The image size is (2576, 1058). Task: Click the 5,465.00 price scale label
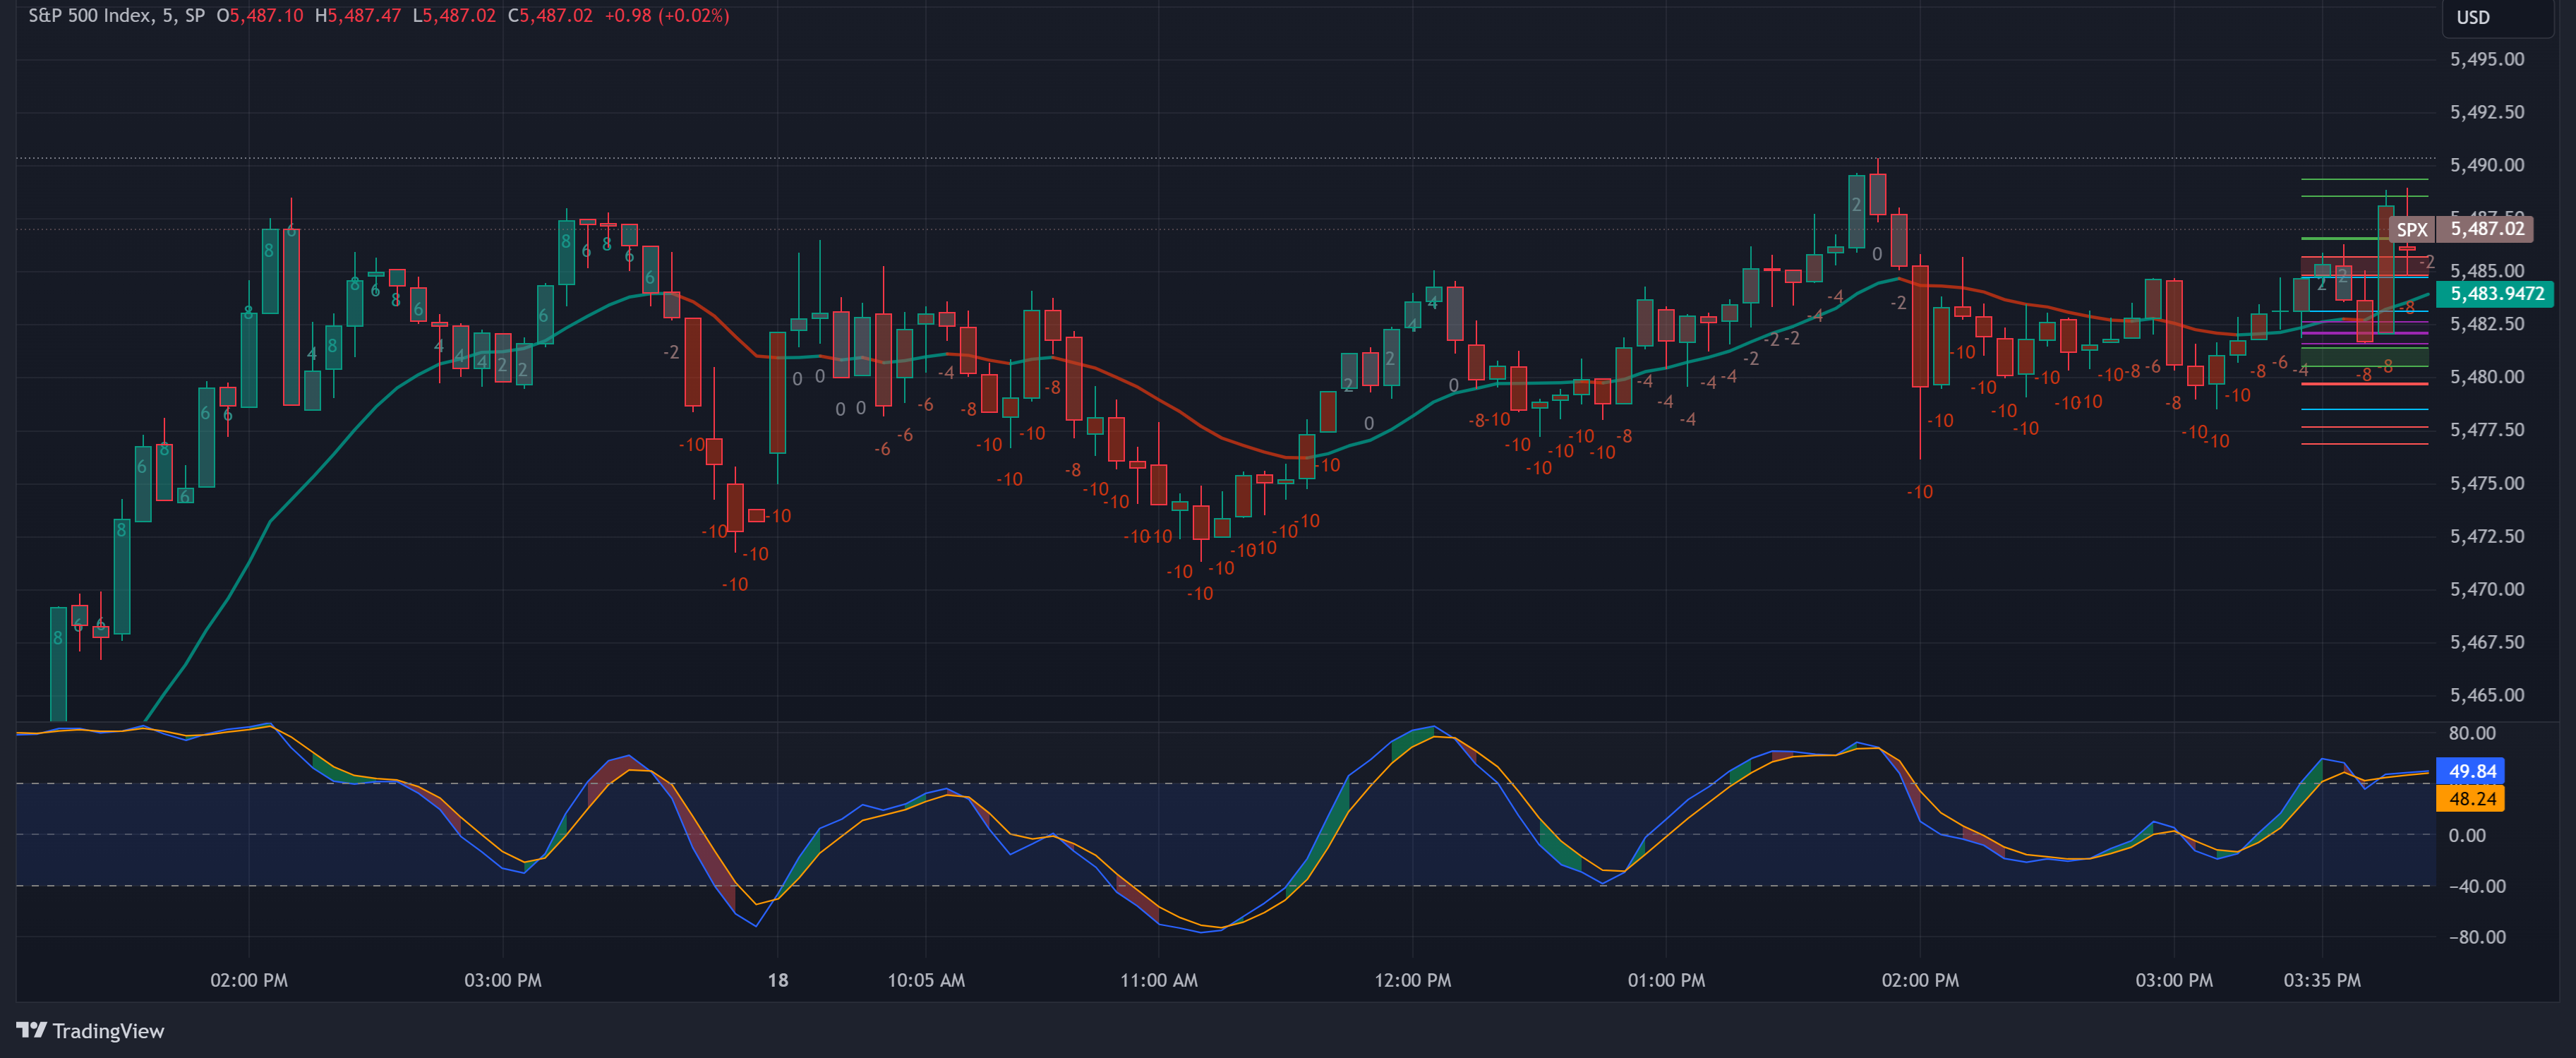point(2486,695)
